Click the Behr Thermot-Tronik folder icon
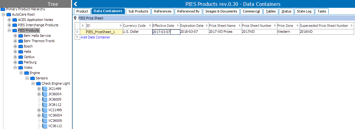The width and height of the screenshot is (355, 129). pos(21,41)
